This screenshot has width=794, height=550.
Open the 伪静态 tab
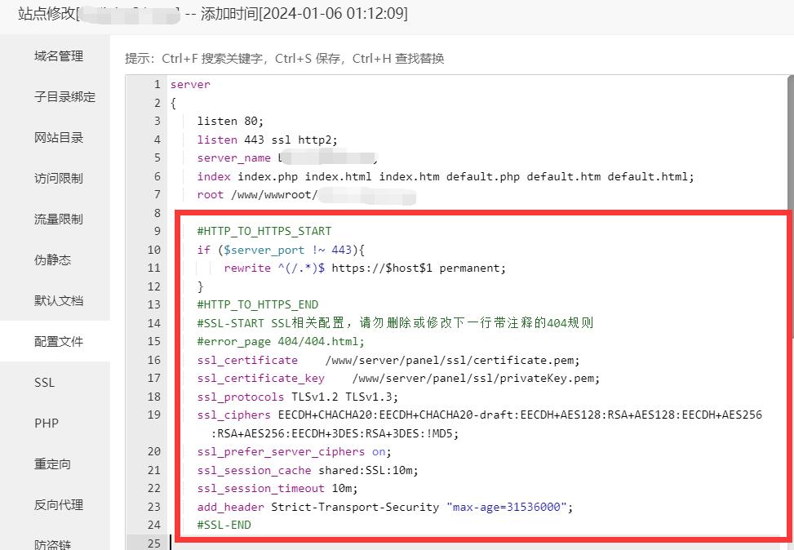click(x=52, y=260)
